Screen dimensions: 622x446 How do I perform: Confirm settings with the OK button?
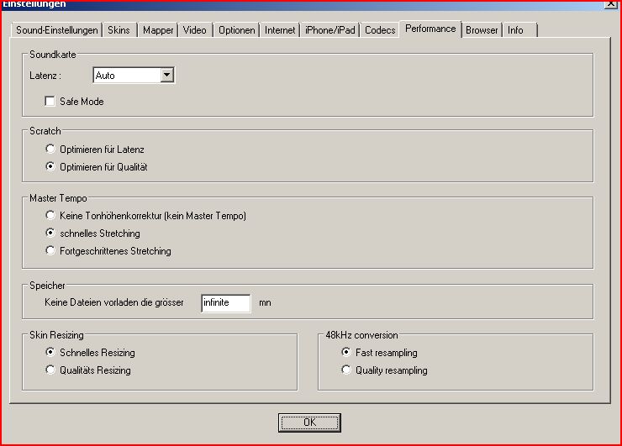(x=309, y=422)
